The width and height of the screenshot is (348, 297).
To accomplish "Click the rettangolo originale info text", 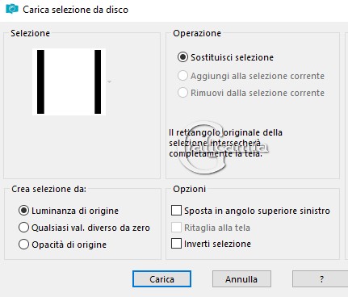I will point(225,143).
